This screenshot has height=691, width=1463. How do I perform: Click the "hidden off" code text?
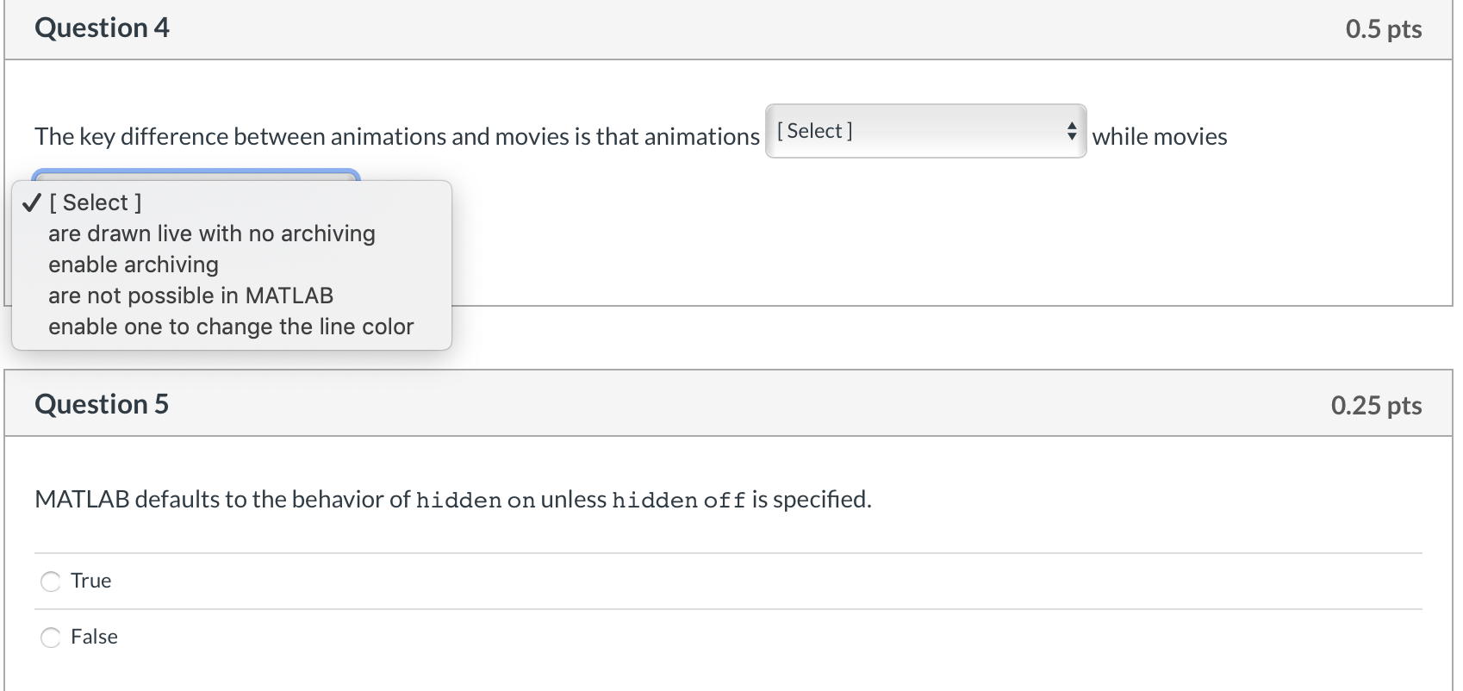click(x=678, y=501)
